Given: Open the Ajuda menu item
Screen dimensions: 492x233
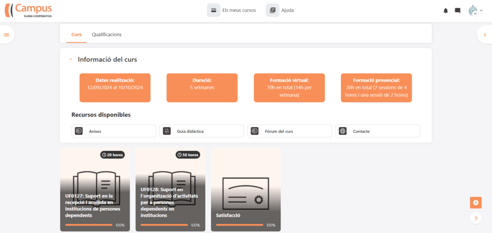Looking at the screenshot, I should click(280, 11).
